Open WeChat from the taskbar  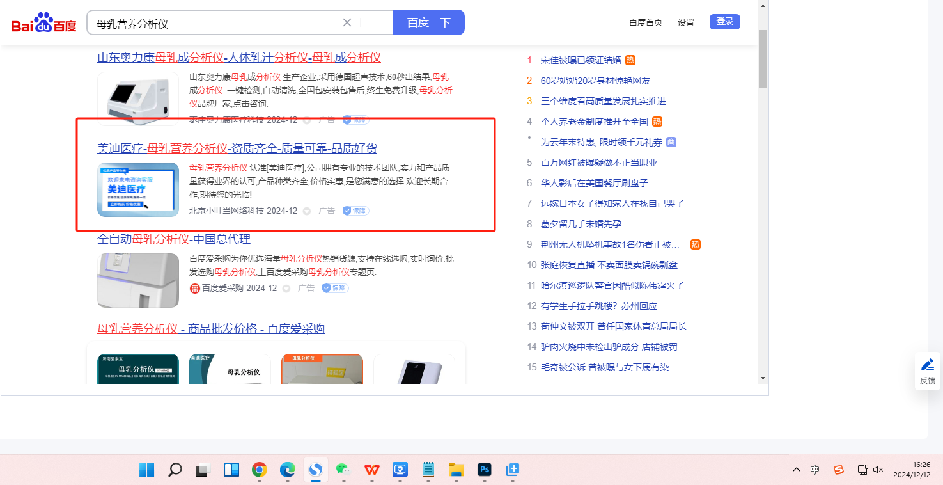[343, 470]
